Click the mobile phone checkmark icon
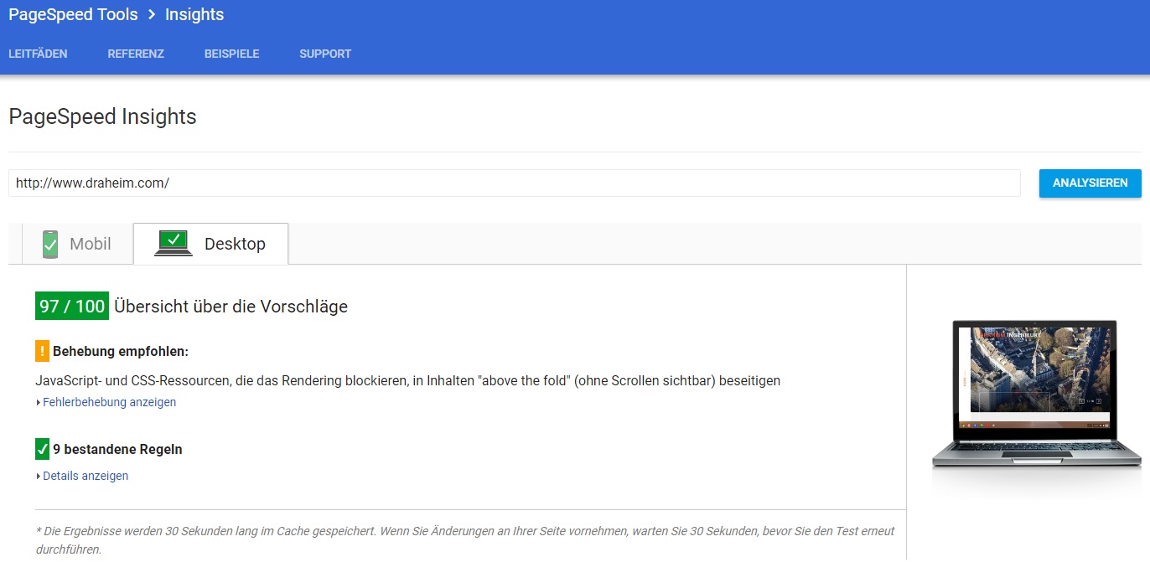 (50, 244)
